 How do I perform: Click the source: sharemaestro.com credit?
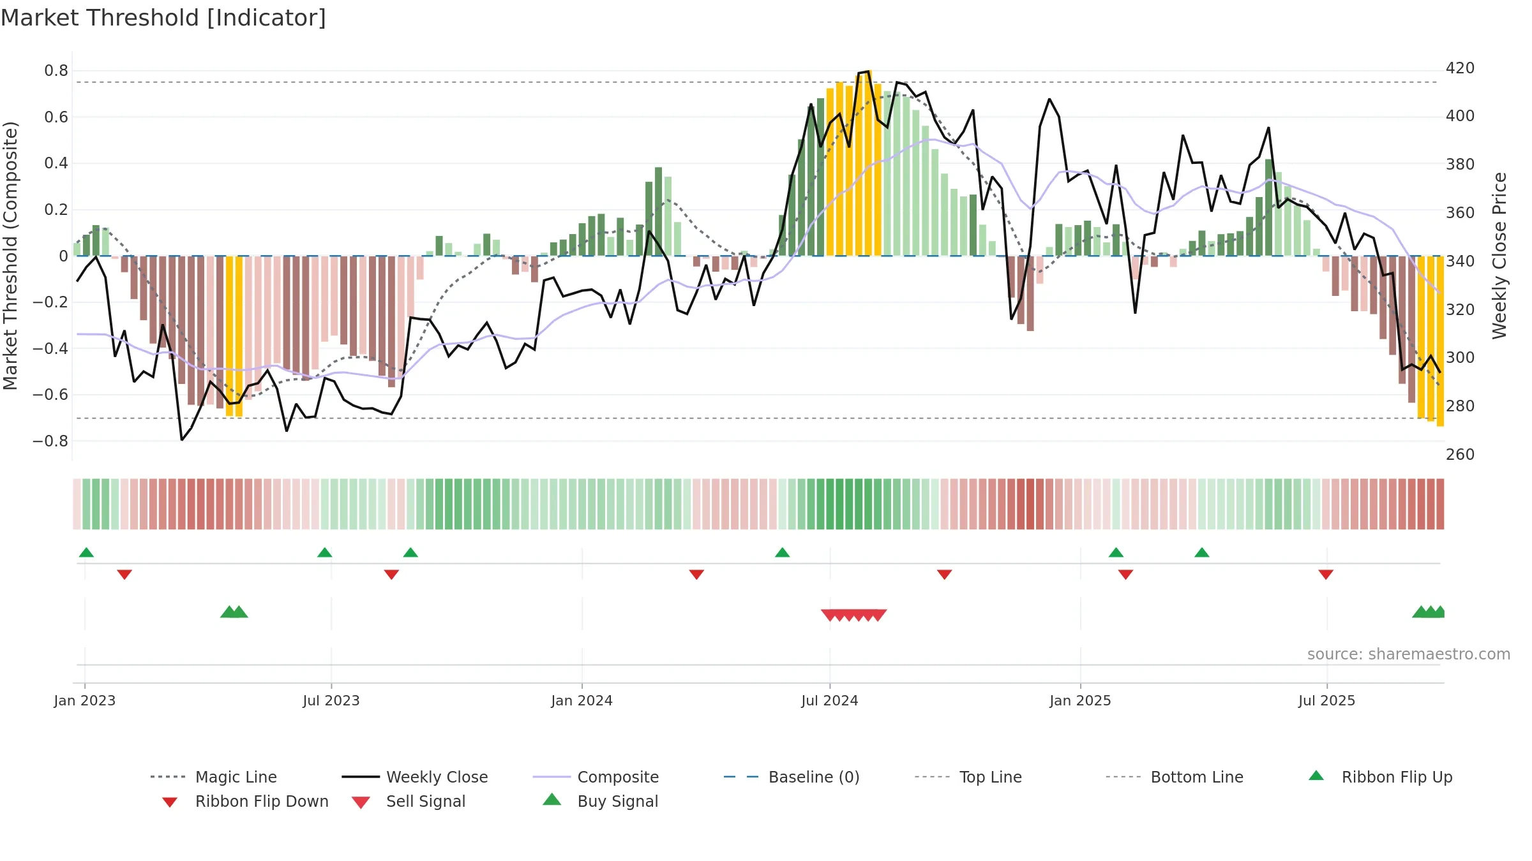pyautogui.click(x=1408, y=654)
